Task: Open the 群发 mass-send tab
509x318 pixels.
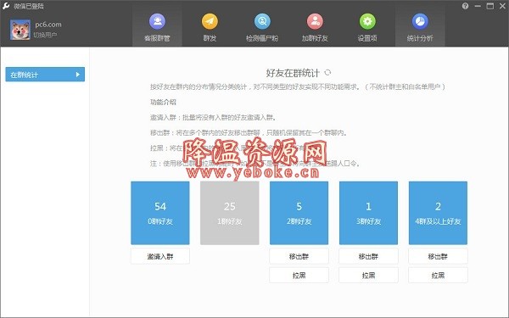Action: [x=210, y=27]
